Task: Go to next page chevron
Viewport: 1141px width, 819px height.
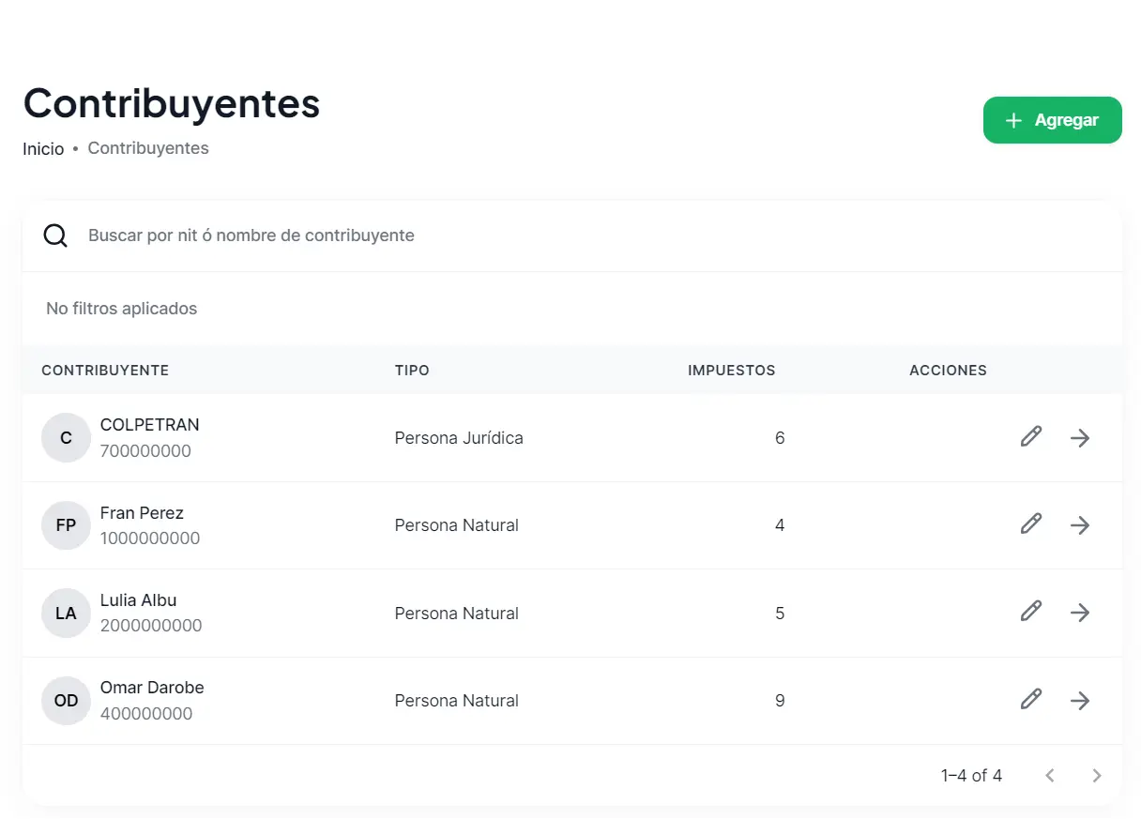Action: (1096, 776)
